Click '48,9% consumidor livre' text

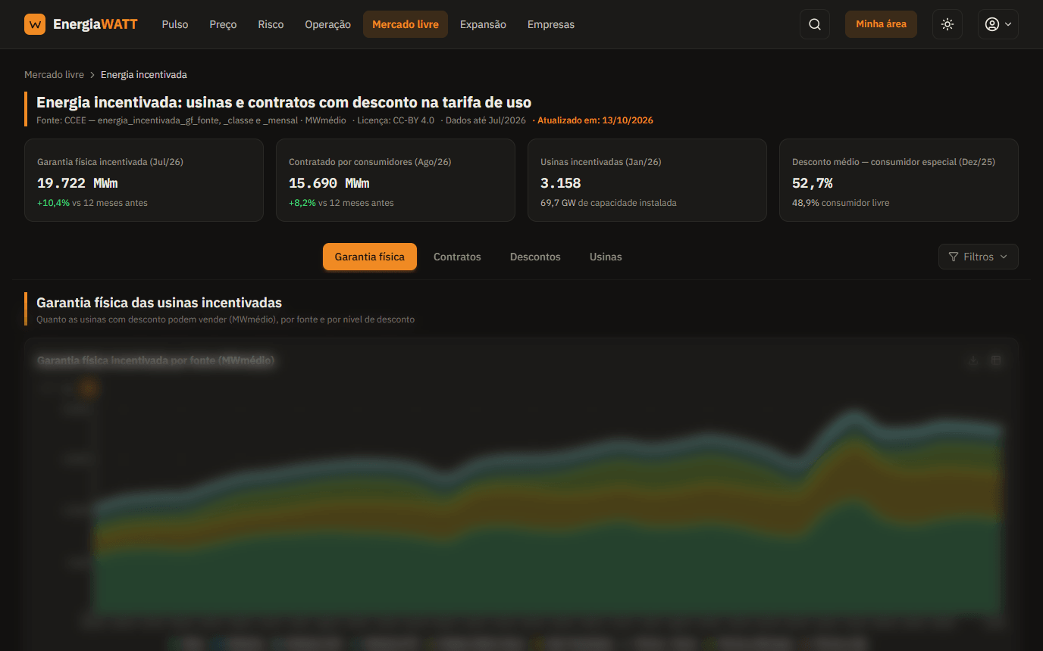(841, 203)
